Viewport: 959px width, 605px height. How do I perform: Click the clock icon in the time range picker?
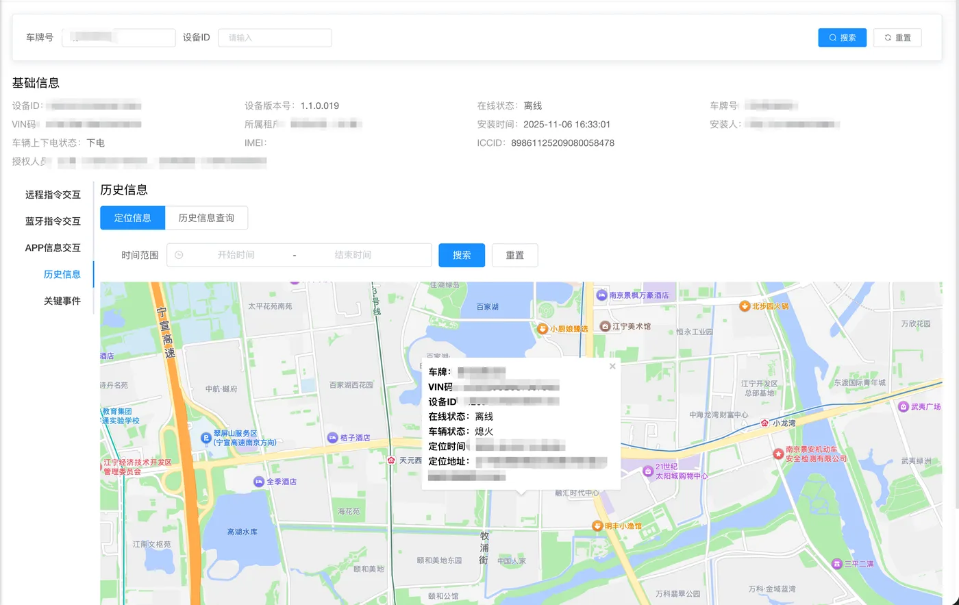179,255
